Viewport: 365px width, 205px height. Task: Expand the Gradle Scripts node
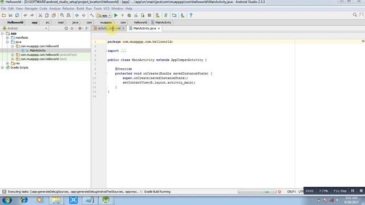point(2,68)
